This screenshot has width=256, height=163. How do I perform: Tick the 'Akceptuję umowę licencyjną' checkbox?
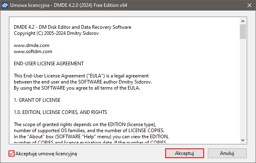(11, 154)
